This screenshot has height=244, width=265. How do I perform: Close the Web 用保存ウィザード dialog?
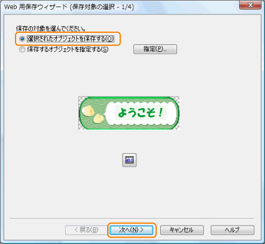click(250, 5)
